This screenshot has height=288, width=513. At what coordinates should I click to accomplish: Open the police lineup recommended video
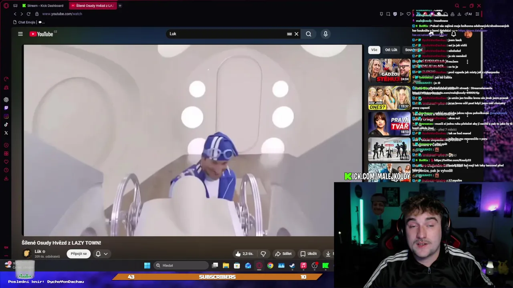click(389, 149)
